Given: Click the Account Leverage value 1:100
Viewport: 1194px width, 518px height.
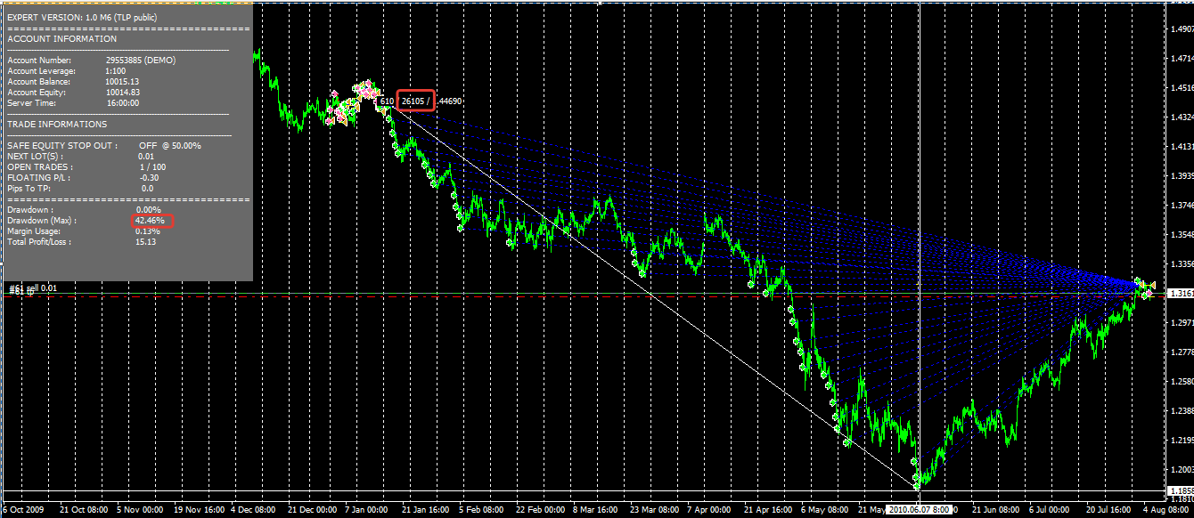Looking at the screenshot, I should pos(115,71).
